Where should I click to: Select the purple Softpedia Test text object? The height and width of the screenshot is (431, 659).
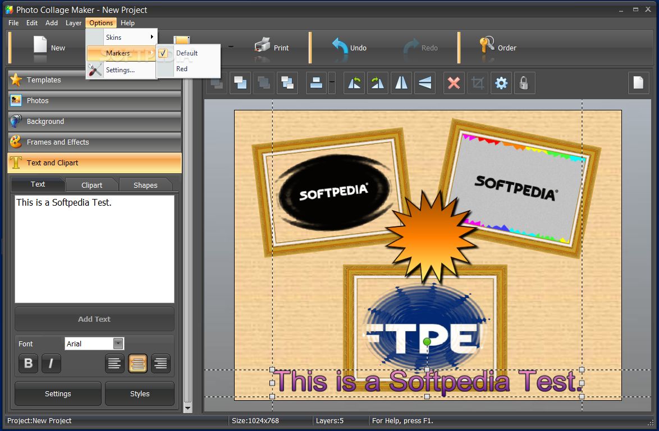tap(427, 382)
